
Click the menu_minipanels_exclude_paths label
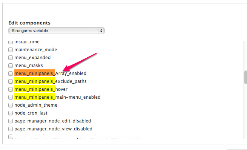[x=51, y=81]
